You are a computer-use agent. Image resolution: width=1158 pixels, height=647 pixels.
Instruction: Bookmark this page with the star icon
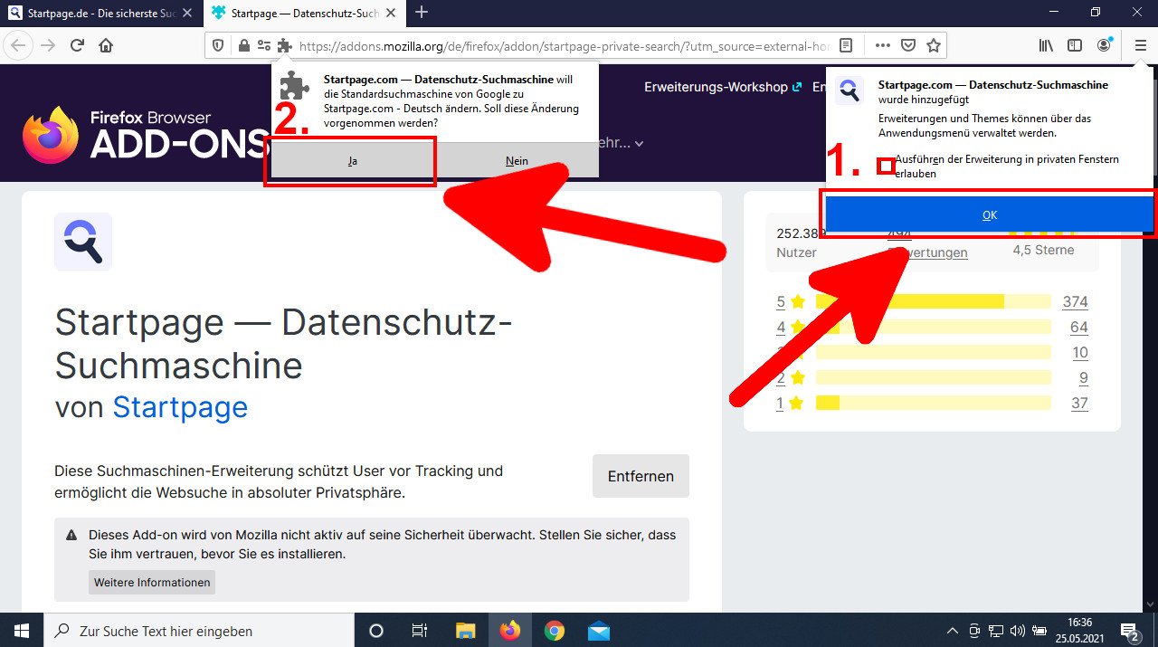934,45
